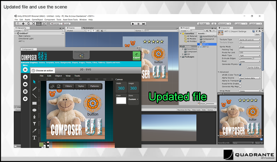The image size is (277, 162).
Task: Open the Pivot dropdown
Action: (250, 61)
